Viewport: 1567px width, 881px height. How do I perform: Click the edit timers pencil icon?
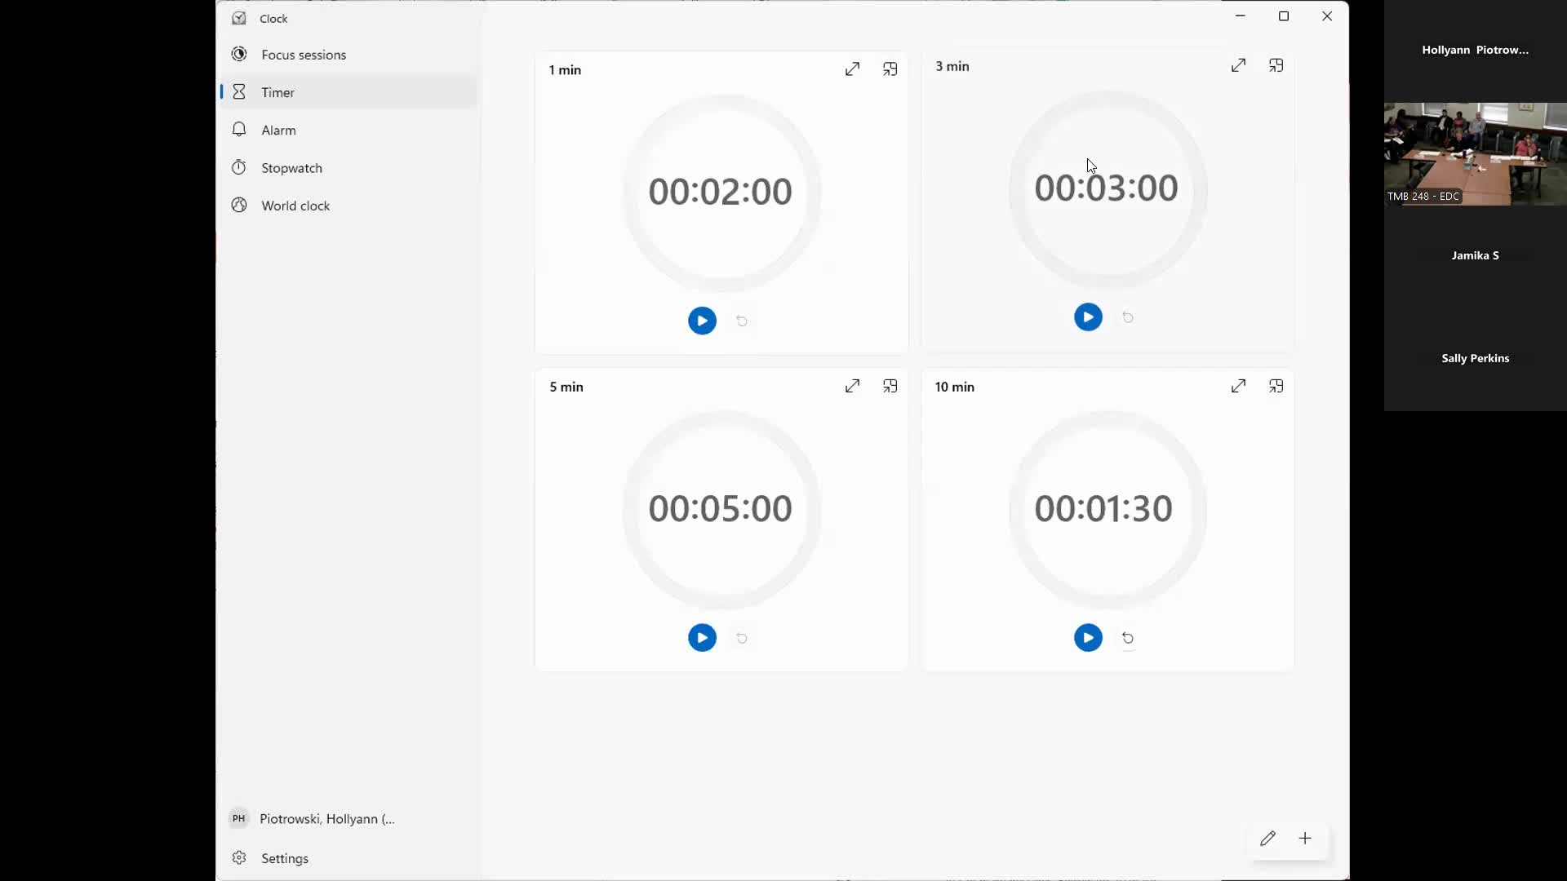click(x=1267, y=839)
